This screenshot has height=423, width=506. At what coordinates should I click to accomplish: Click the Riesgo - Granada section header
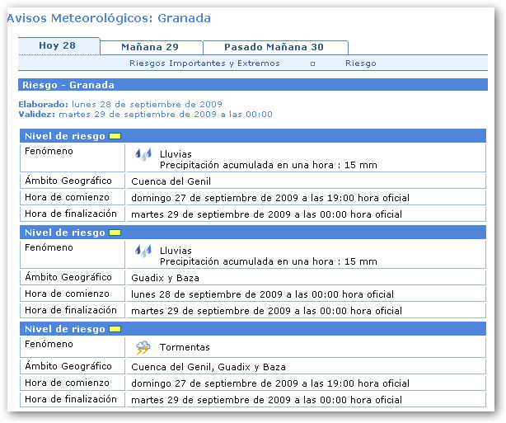(68, 85)
